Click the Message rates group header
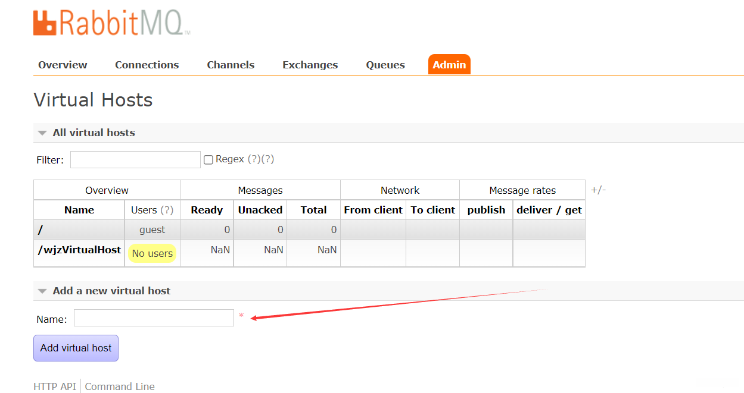The height and width of the screenshot is (393, 744). [x=522, y=190]
